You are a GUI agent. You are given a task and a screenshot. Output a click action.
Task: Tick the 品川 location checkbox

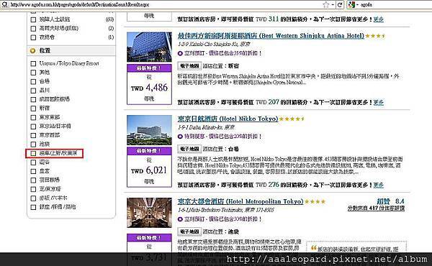33,91
